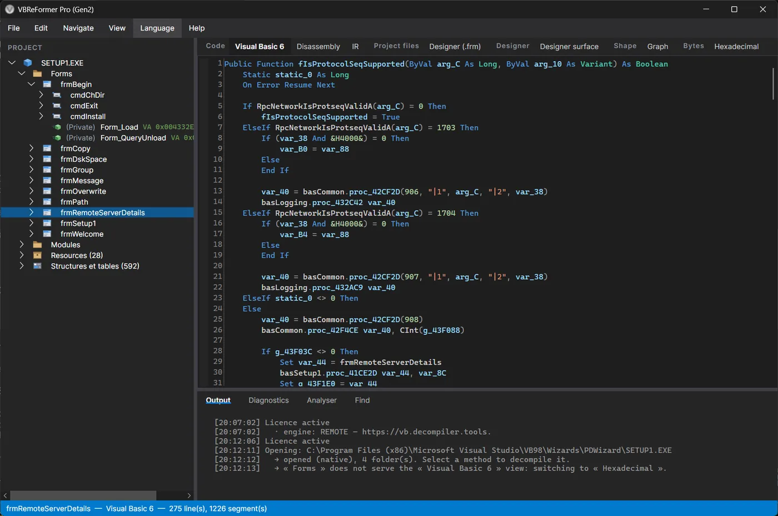The image size is (778, 516).
Task: Click the 'engine: REMOTE' output log line
Action: 353,431
